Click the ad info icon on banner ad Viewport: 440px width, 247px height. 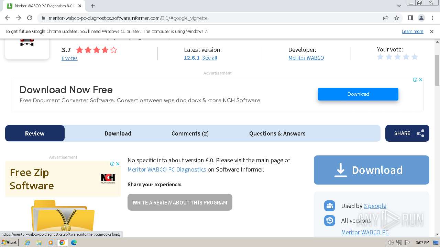pyautogui.click(x=415, y=80)
